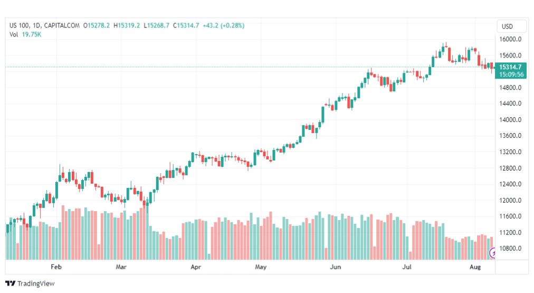The image size is (534, 293).
Task: Click the Jun marker on time axis
Action: point(336,267)
